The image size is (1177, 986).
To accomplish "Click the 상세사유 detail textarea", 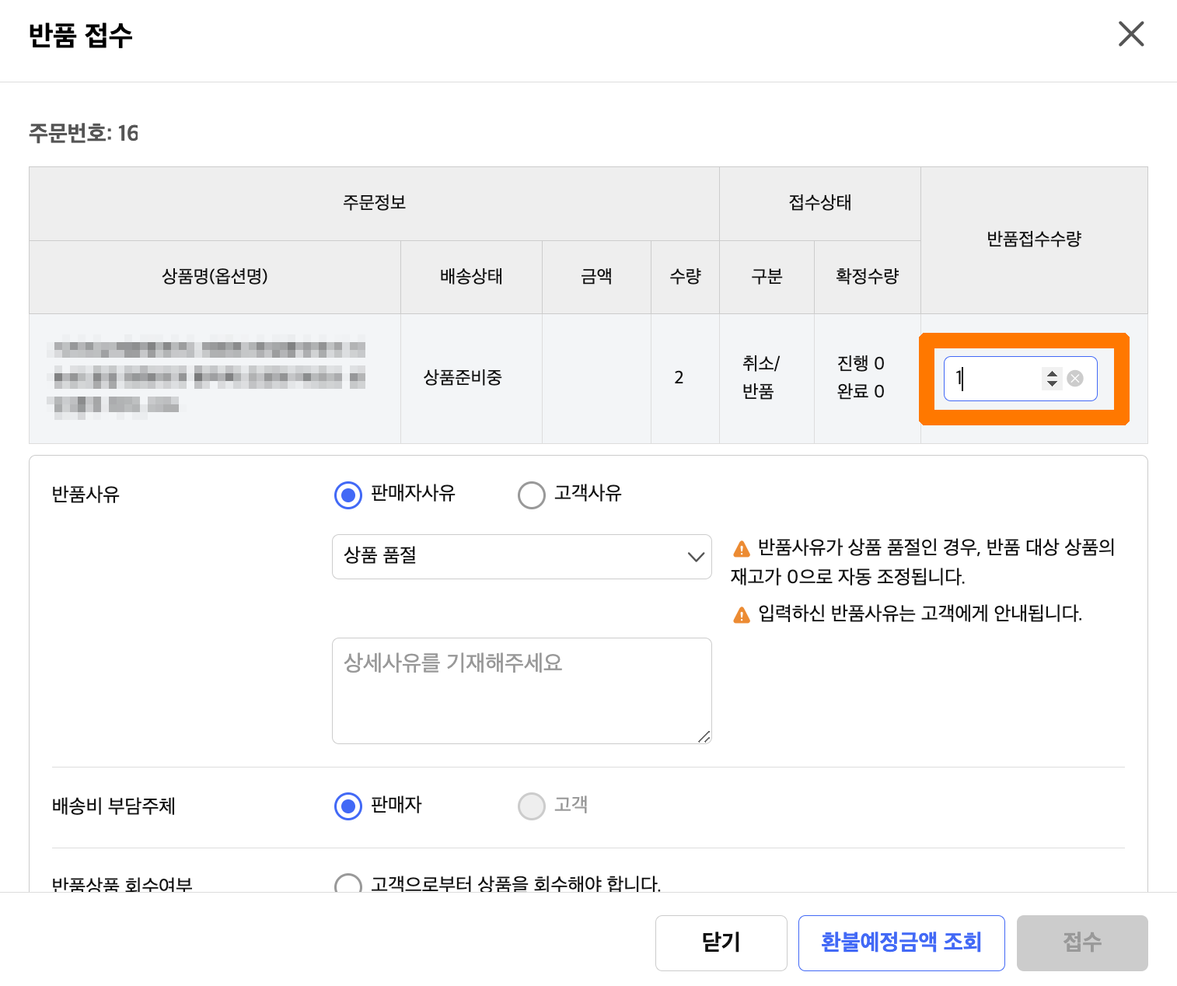I will (x=522, y=691).
